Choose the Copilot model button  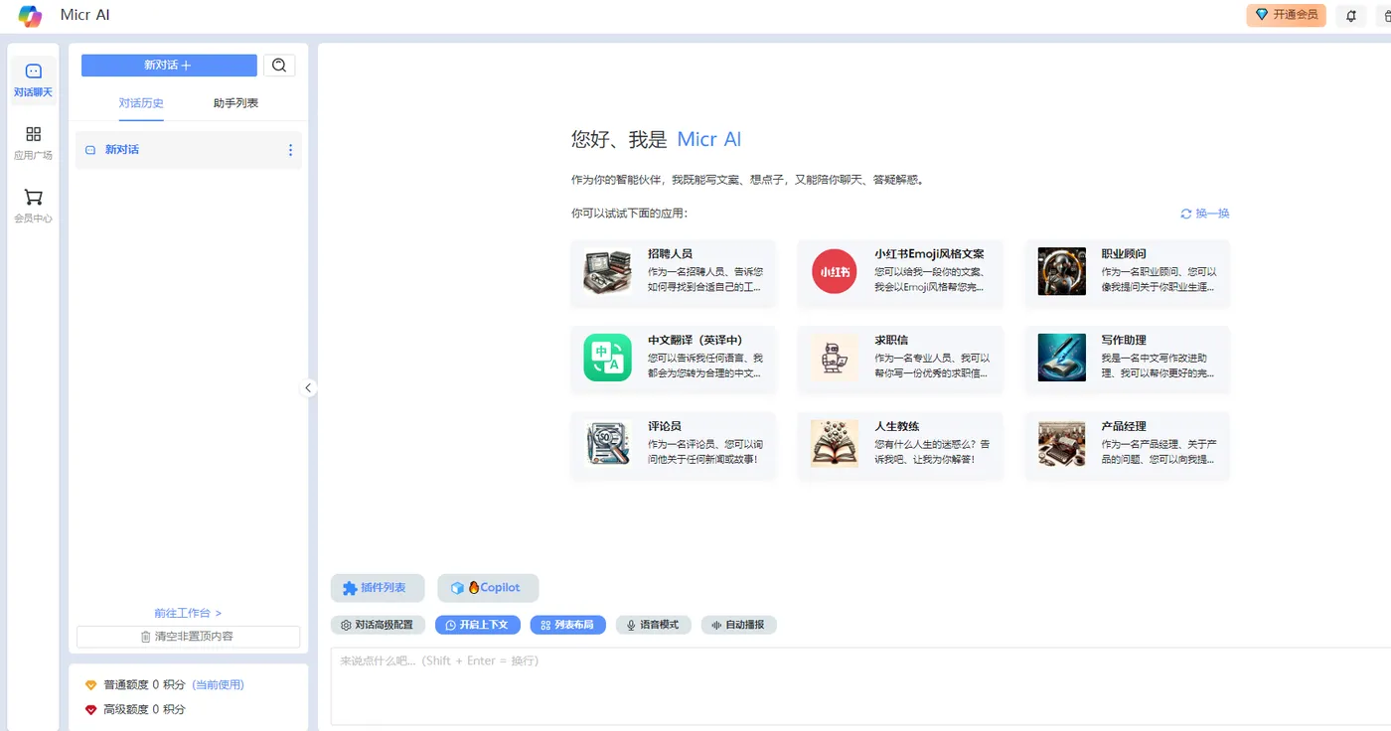pos(488,588)
